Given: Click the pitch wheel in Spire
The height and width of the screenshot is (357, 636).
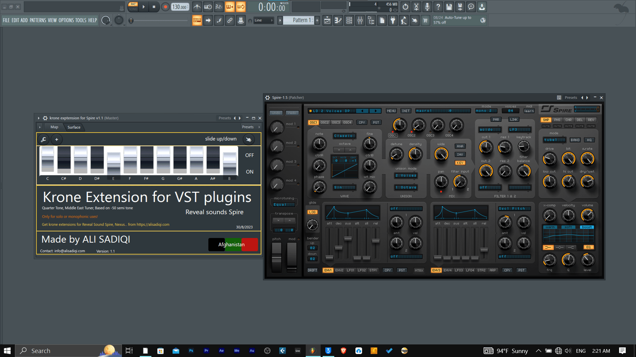Looking at the screenshot, I should tap(276, 257).
